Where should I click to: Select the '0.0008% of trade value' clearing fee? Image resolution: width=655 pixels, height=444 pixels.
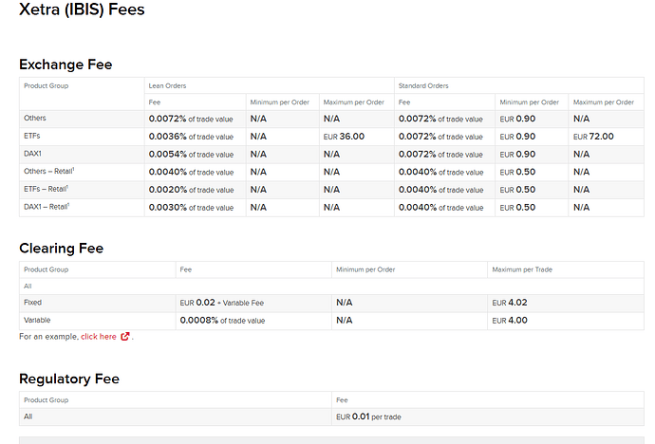click(x=222, y=321)
